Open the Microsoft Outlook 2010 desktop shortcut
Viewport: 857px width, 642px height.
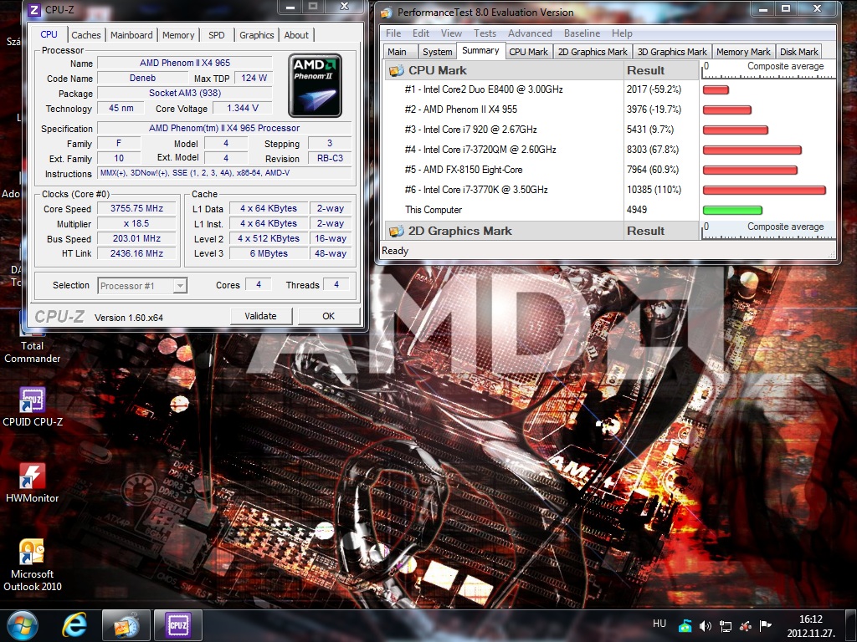pos(33,566)
